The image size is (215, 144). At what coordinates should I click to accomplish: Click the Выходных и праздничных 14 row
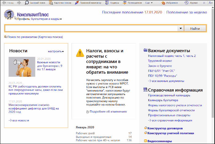click(x=104, y=137)
